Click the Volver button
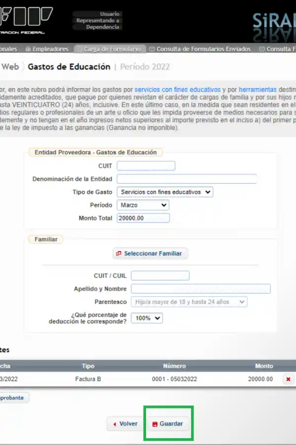This screenshot has width=296, height=445. point(125,424)
